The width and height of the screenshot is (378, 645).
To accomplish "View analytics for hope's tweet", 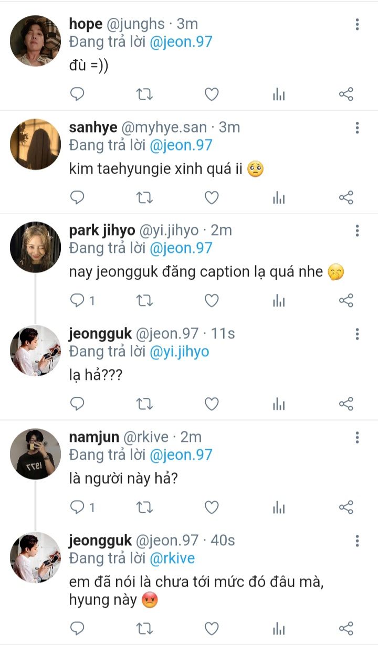I will pyautogui.click(x=279, y=94).
